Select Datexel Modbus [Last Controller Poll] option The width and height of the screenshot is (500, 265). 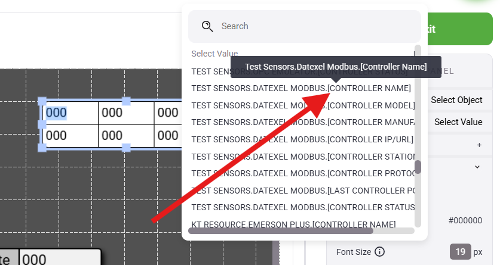303,191
